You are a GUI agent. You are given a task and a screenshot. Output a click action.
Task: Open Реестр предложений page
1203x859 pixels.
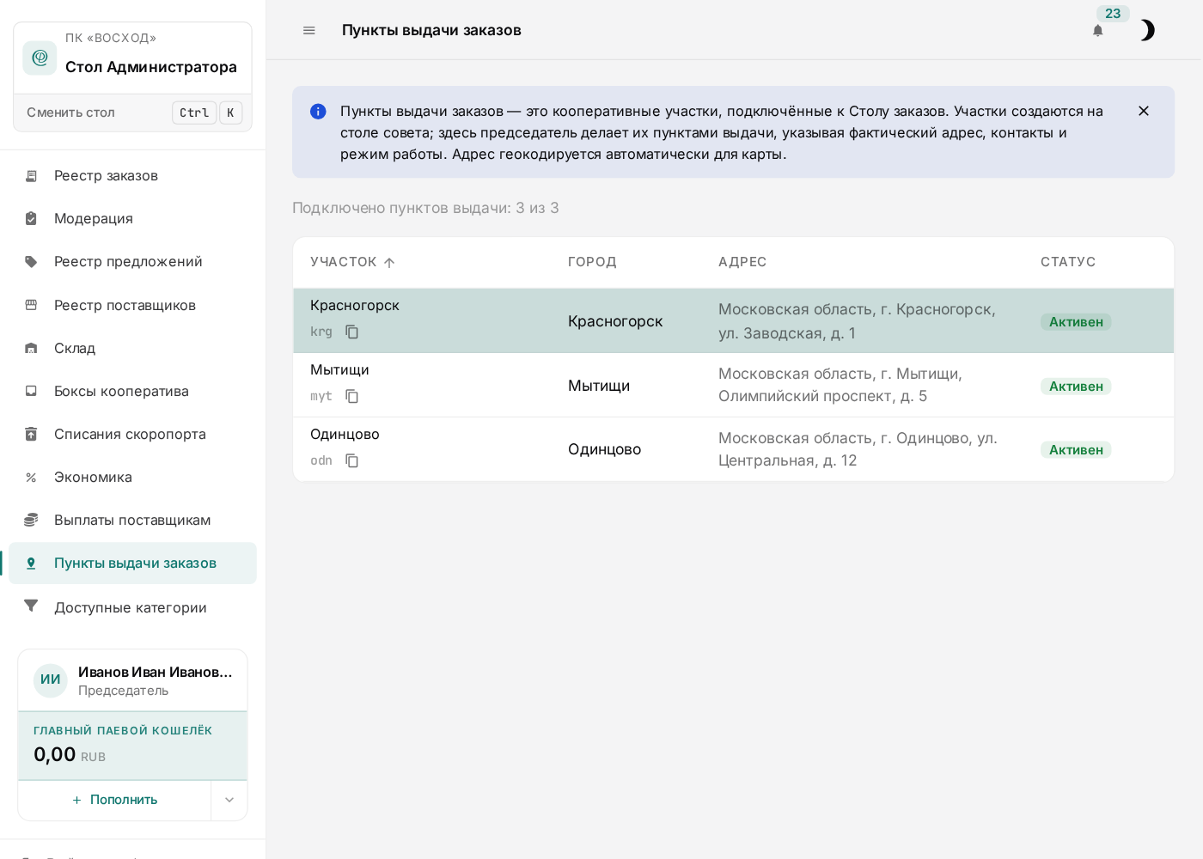click(132, 262)
